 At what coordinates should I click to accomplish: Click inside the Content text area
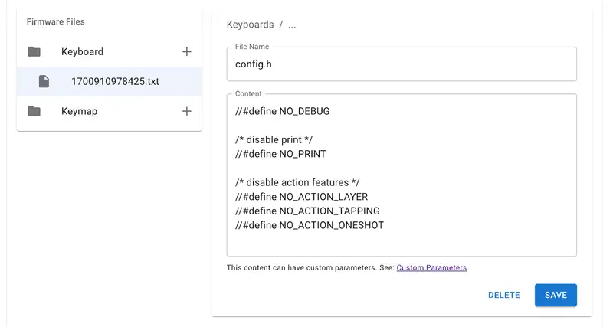[460, 241]
